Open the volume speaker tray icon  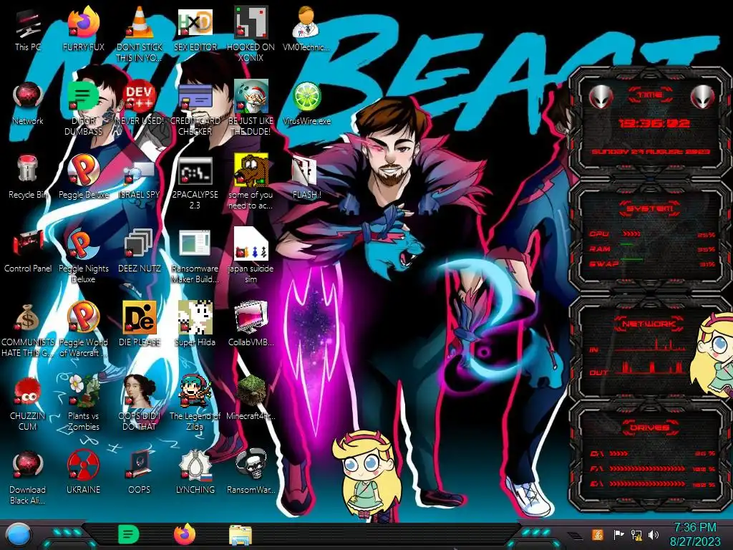654,535
